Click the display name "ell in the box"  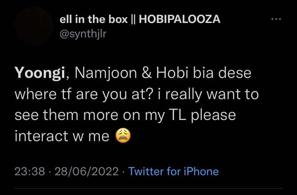94,19
